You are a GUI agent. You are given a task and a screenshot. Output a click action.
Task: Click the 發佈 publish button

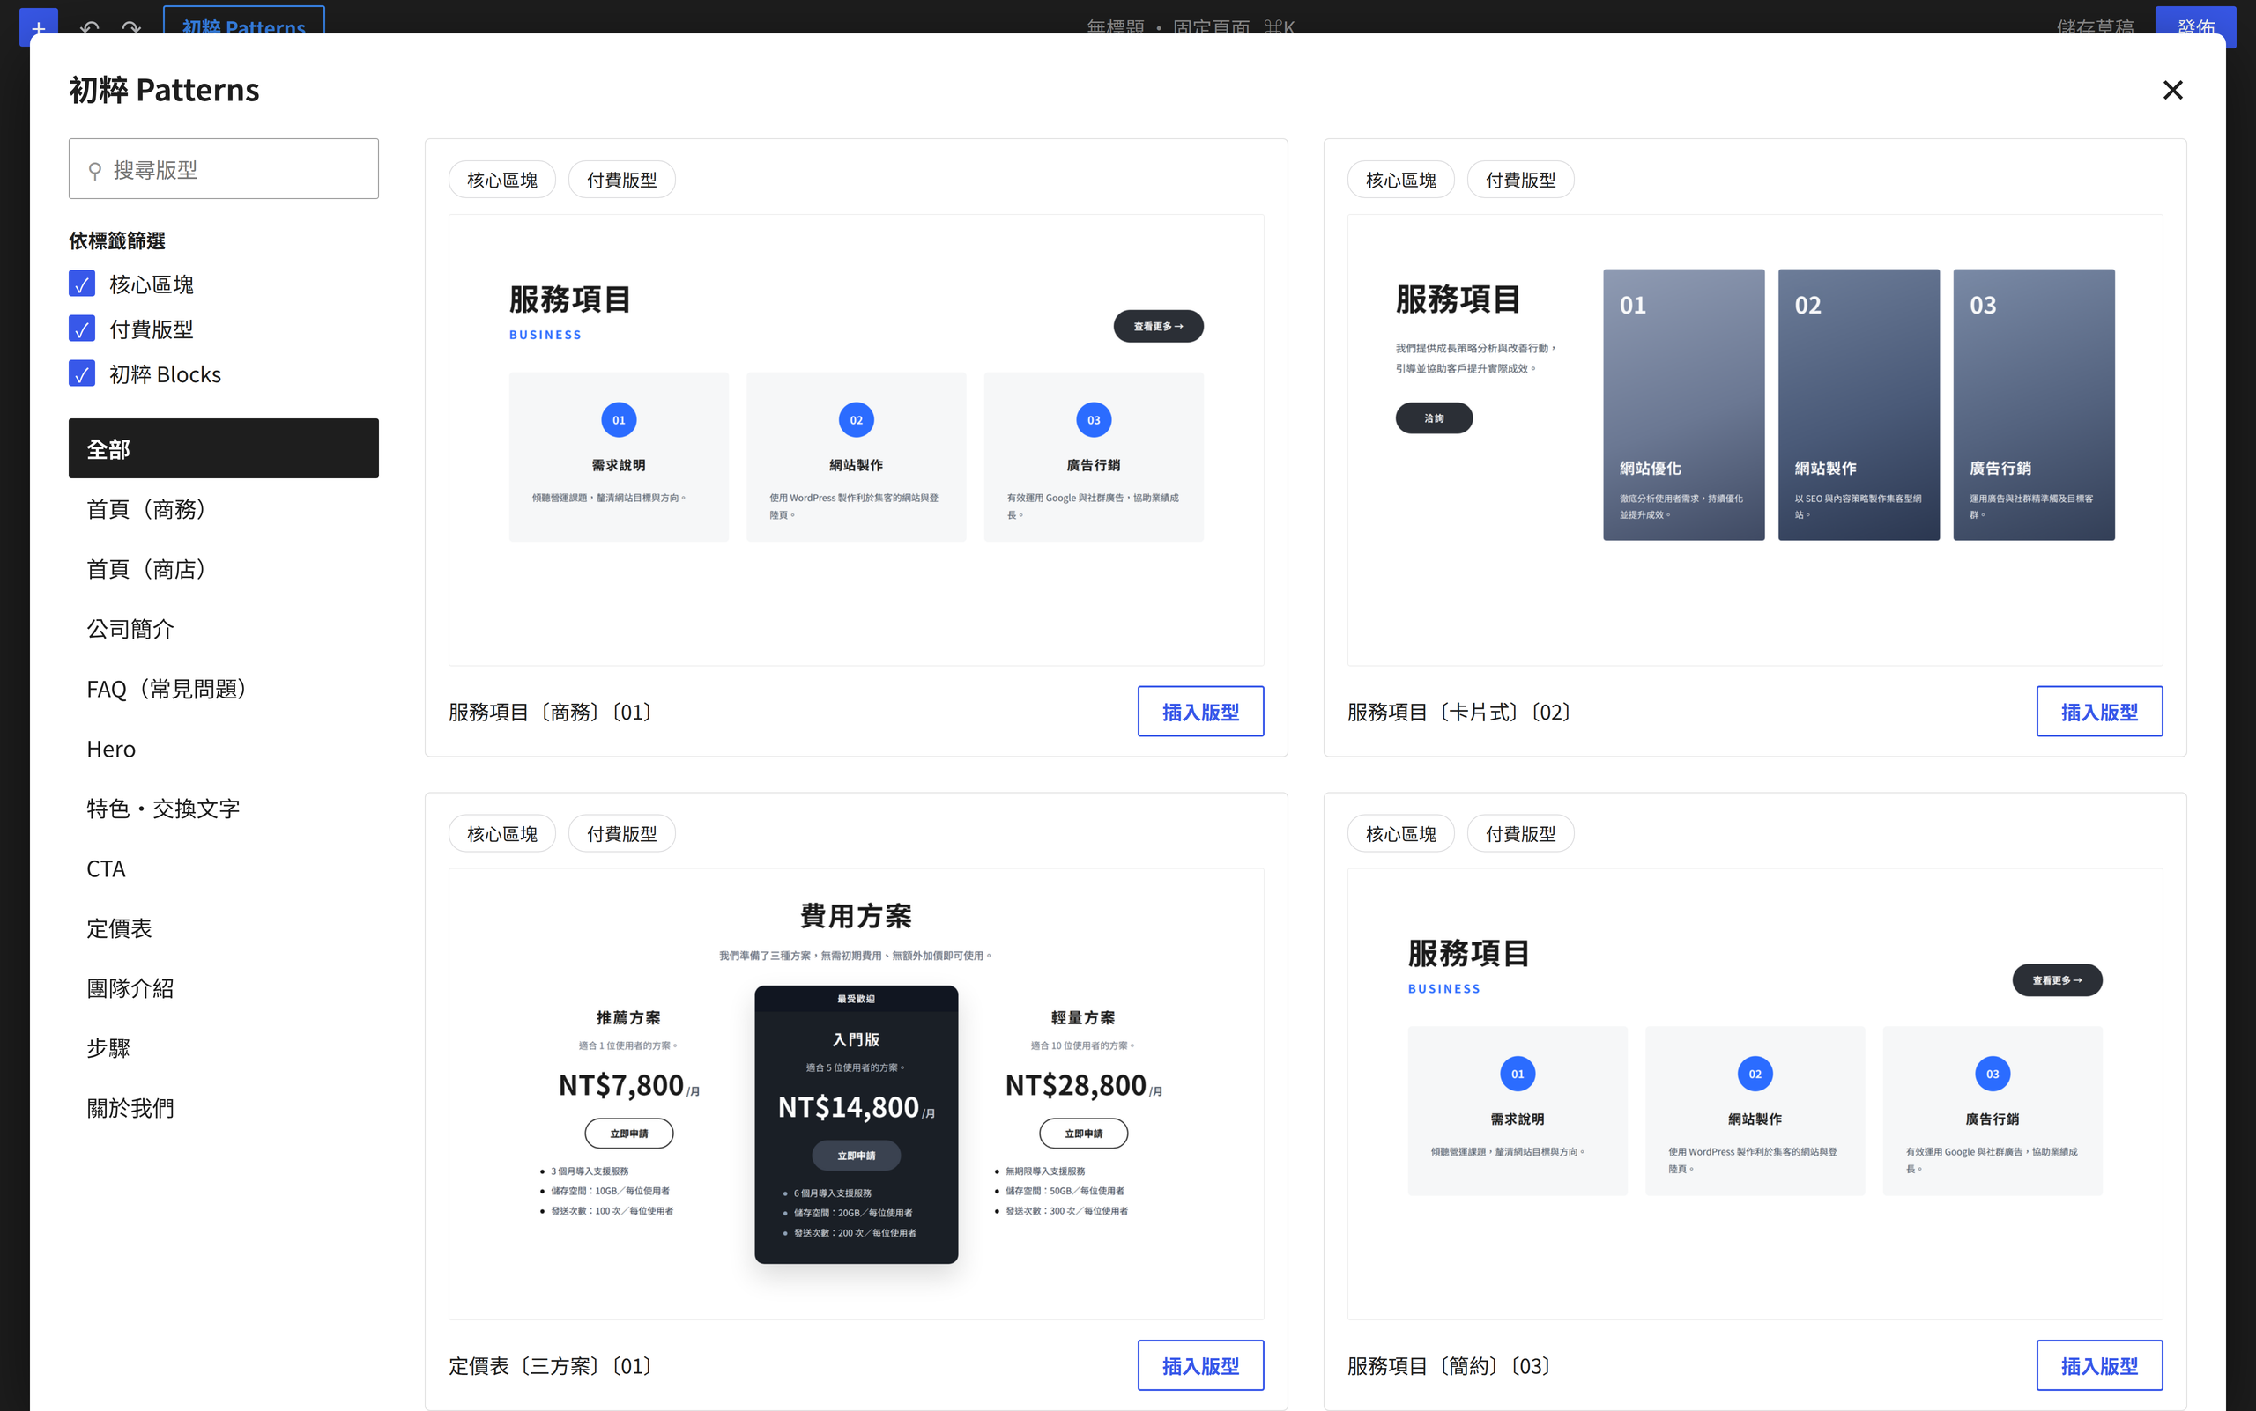click(x=2195, y=26)
